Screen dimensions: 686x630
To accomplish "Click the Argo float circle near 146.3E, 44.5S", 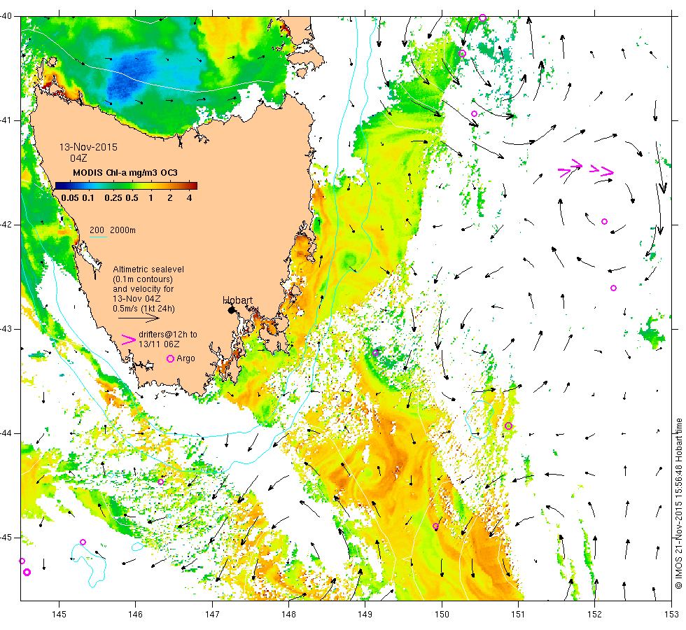I will pyautogui.click(x=160, y=482).
